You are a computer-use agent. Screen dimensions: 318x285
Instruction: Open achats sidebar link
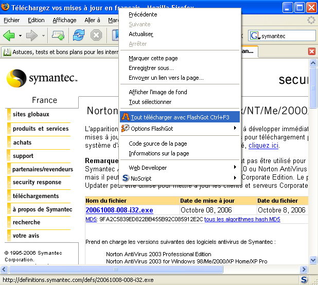coord(22,142)
